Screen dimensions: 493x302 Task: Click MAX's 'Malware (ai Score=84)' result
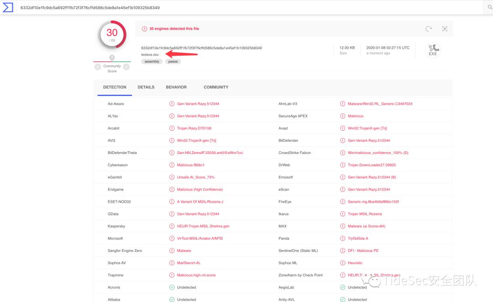click(x=366, y=226)
